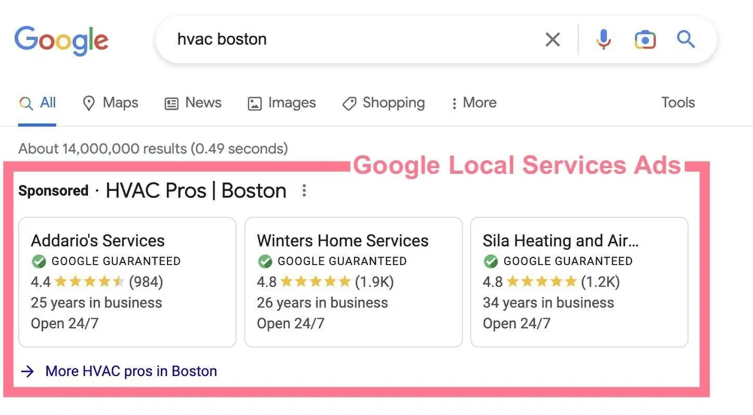This screenshot has height=415, width=753.
Task: Open Google Lens camera search
Action: pos(644,40)
